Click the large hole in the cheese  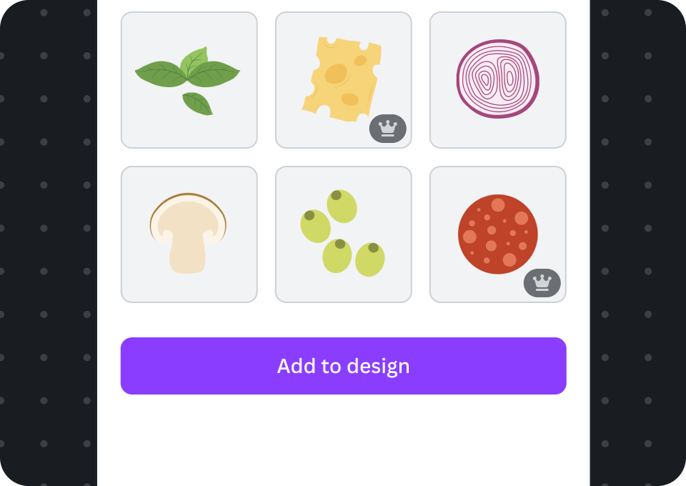coord(336,74)
